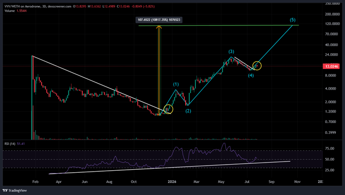
Task: Click the Volume indicator label
Action: (x=10, y=11)
